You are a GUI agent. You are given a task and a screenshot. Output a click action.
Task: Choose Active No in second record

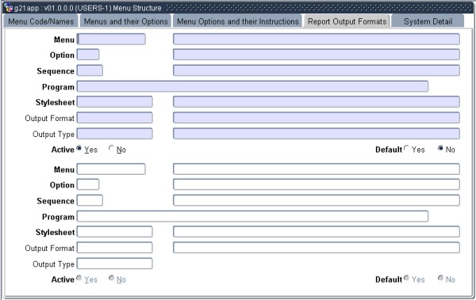(111, 278)
